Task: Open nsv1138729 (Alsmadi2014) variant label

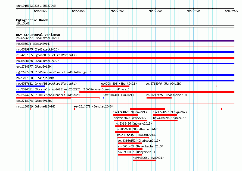Action: pos(36,106)
